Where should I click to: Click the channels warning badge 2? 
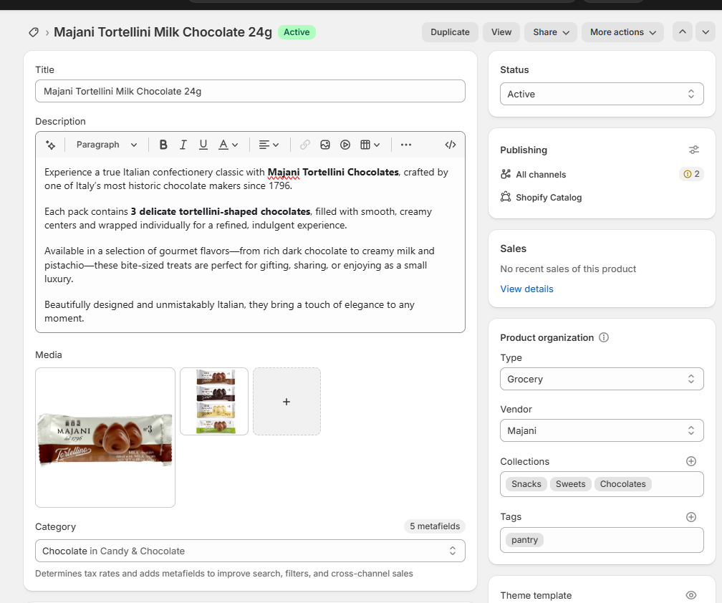692,174
